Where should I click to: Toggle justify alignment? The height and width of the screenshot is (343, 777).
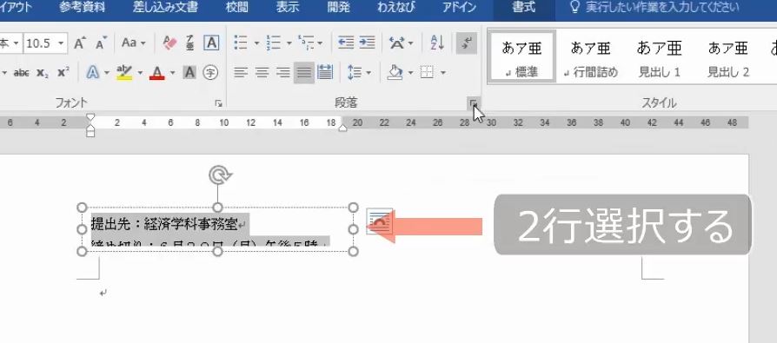click(304, 73)
